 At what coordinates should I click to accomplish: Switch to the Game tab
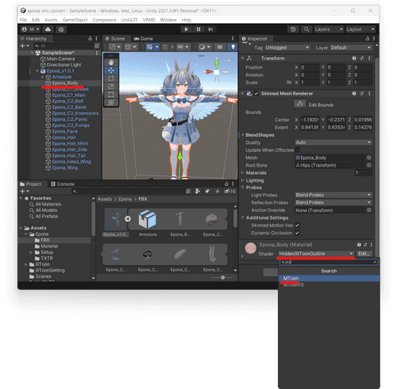pos(144,39)
